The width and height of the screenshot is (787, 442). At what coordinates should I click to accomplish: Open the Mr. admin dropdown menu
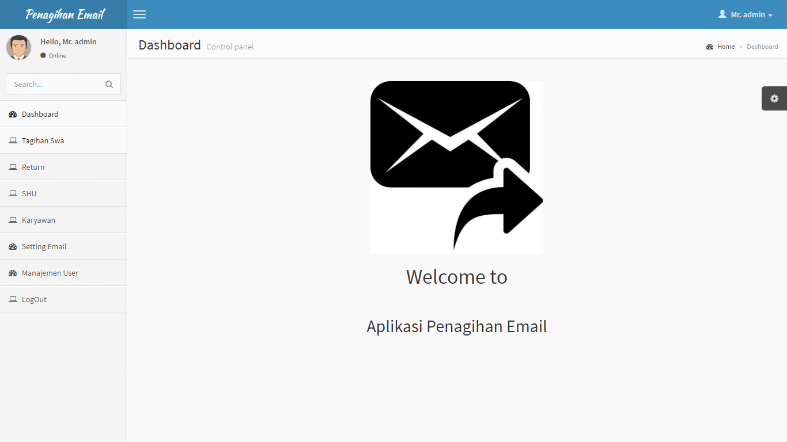point(745,14)
